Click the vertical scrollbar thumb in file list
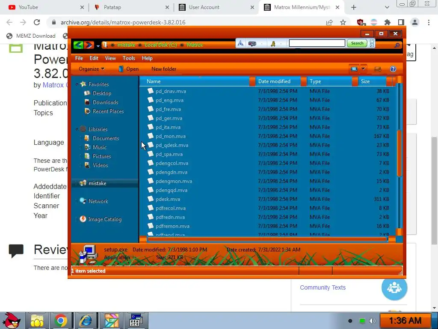Viewport: 438px width, 329px height. pos(399,153)
